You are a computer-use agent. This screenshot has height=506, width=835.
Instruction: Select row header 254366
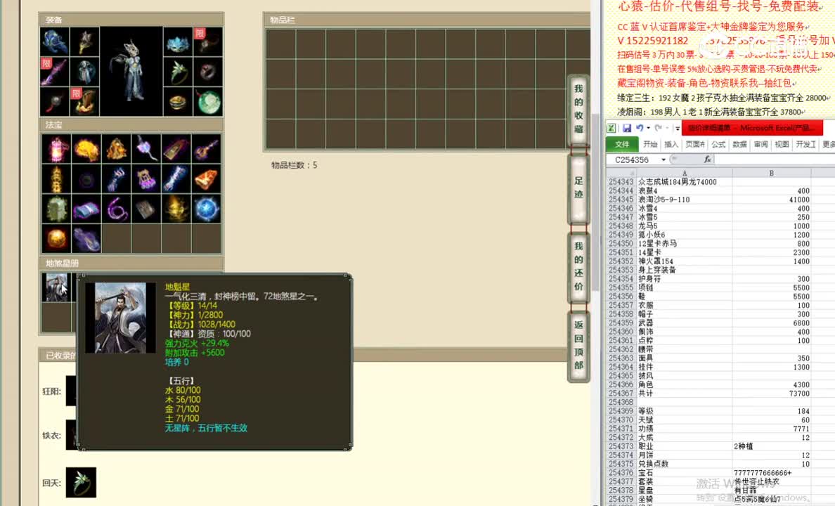(x=621, y=384)
